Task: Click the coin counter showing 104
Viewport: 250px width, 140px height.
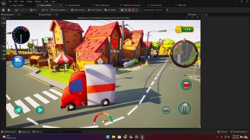Action: pos(184,29)
